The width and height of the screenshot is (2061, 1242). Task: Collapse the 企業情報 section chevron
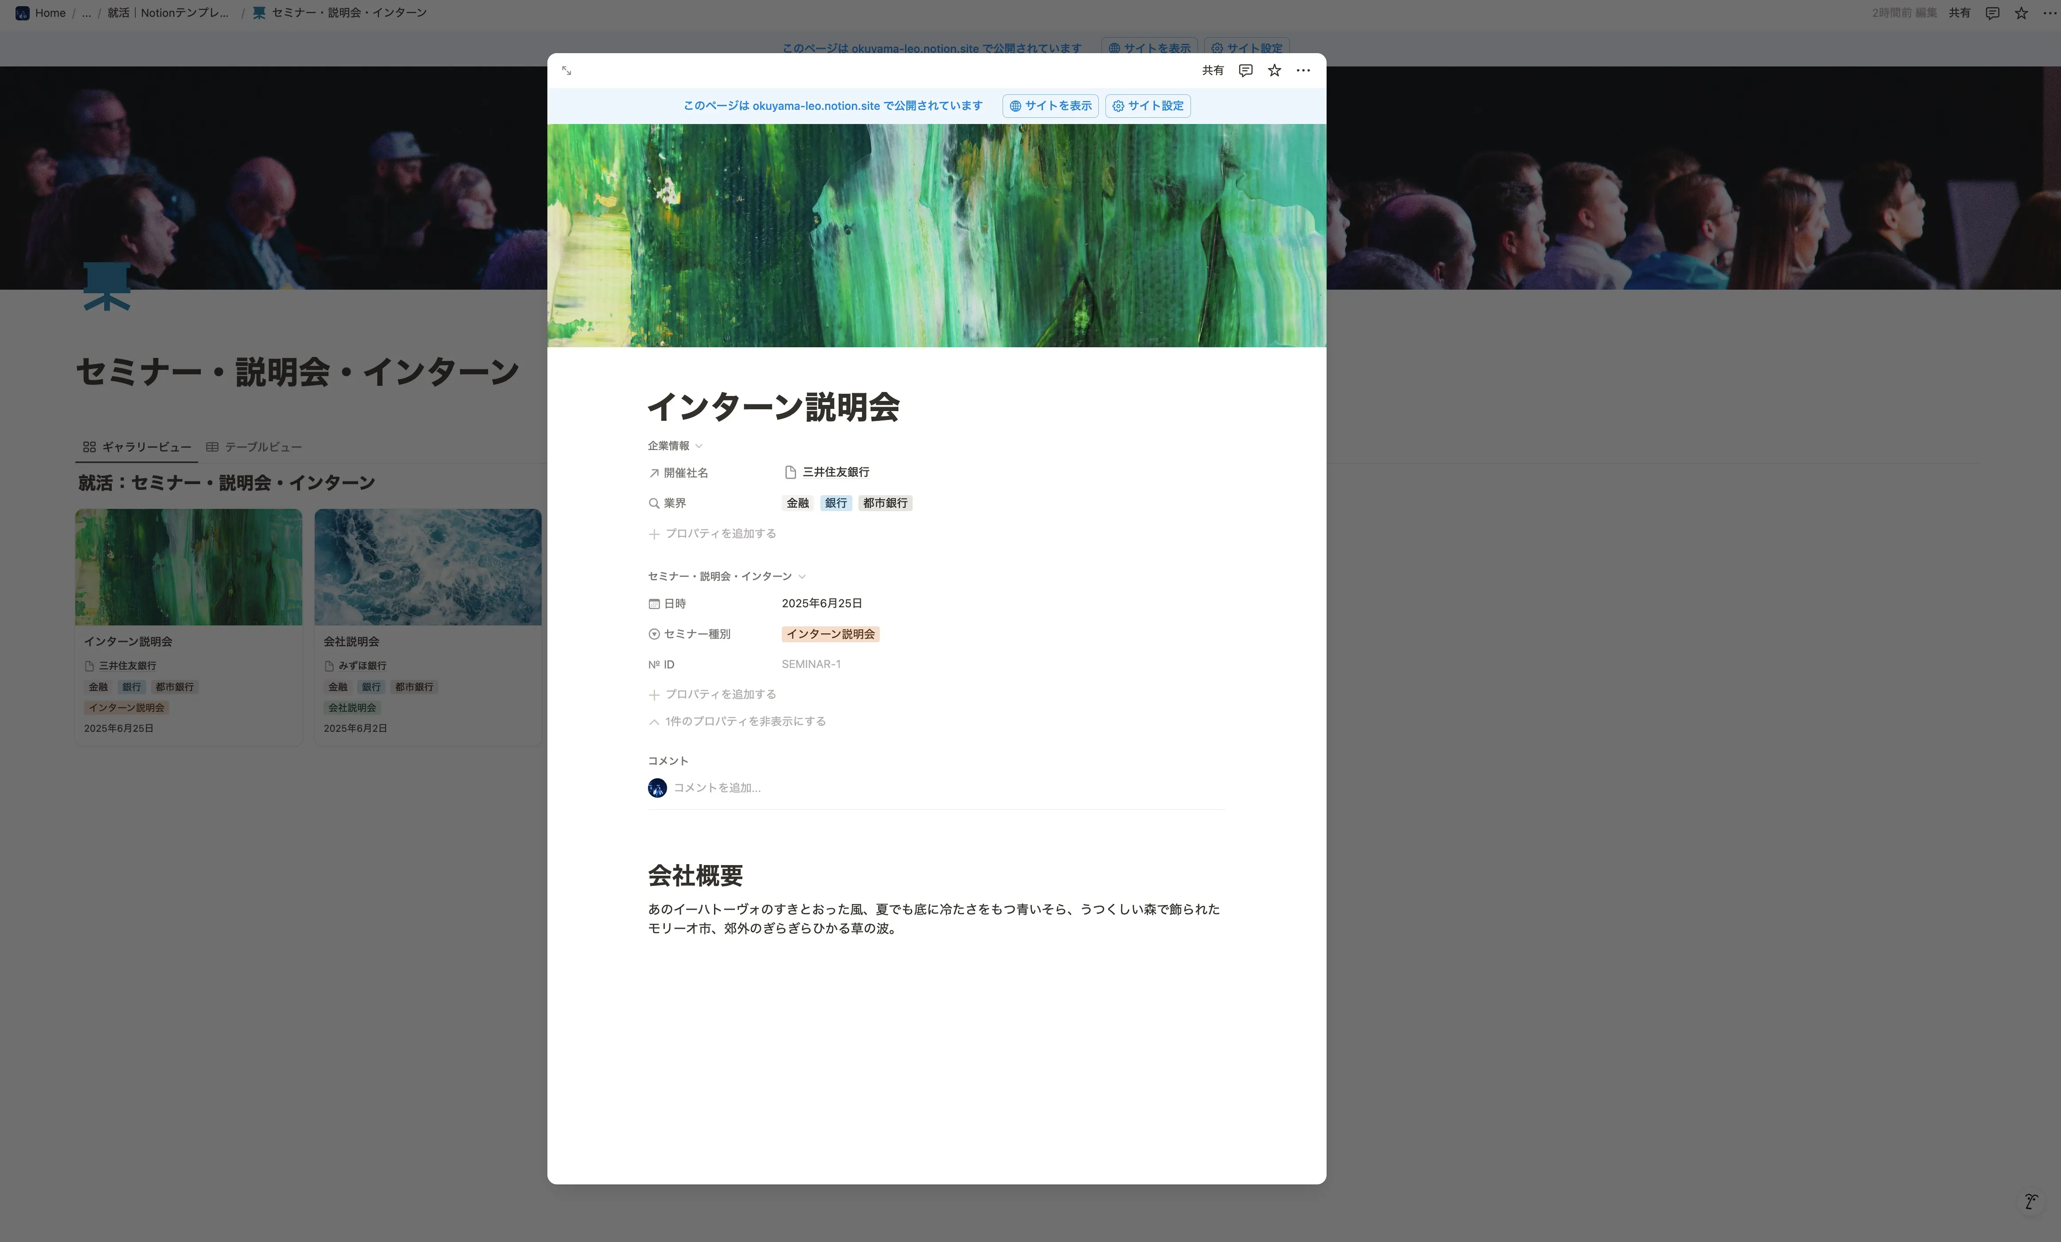pyautogui.click(x=699, y=446)
